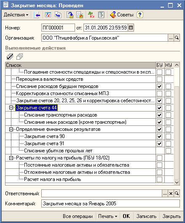Screen dimensions: 185x223
Task: Click the re-post document refresh icon
Action: (48, 15)
